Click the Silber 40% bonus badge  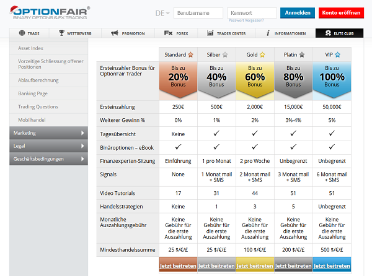point(216,80)
